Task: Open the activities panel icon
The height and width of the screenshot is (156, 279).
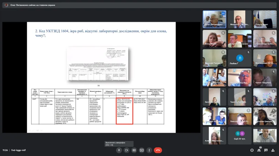Action: pyautogui.click(x=273, y=150)
